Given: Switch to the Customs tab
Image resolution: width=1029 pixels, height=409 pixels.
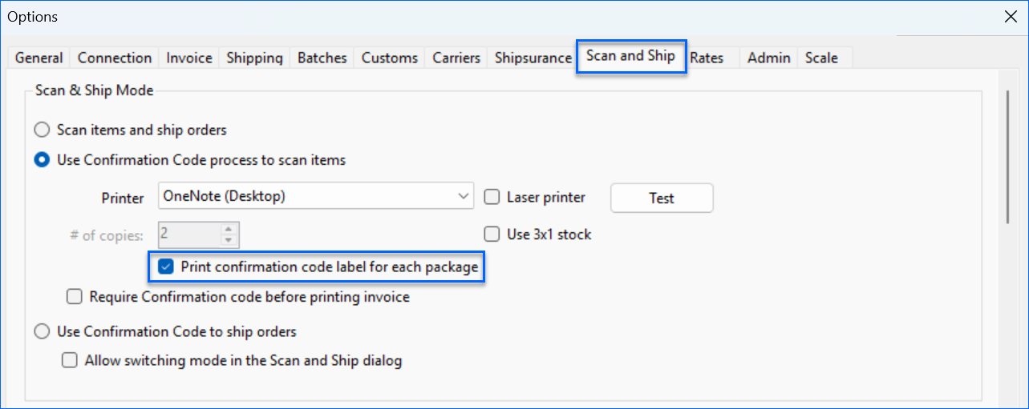Looking at the screenshot, I should [x=389, y=58].
